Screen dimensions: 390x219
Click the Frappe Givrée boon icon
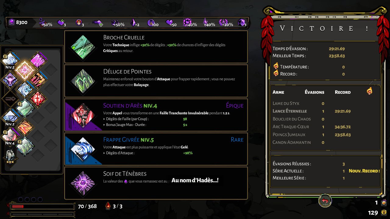tap(83, 149)
